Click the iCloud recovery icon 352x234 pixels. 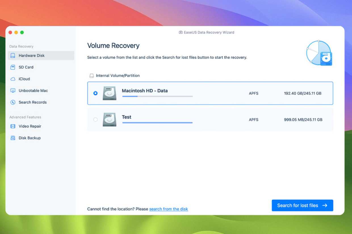(x=12, y=79)
